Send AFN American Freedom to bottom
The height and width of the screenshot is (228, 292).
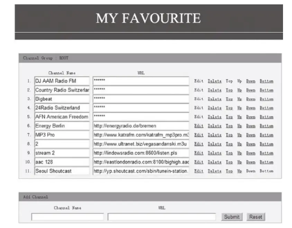coord(266,117)
